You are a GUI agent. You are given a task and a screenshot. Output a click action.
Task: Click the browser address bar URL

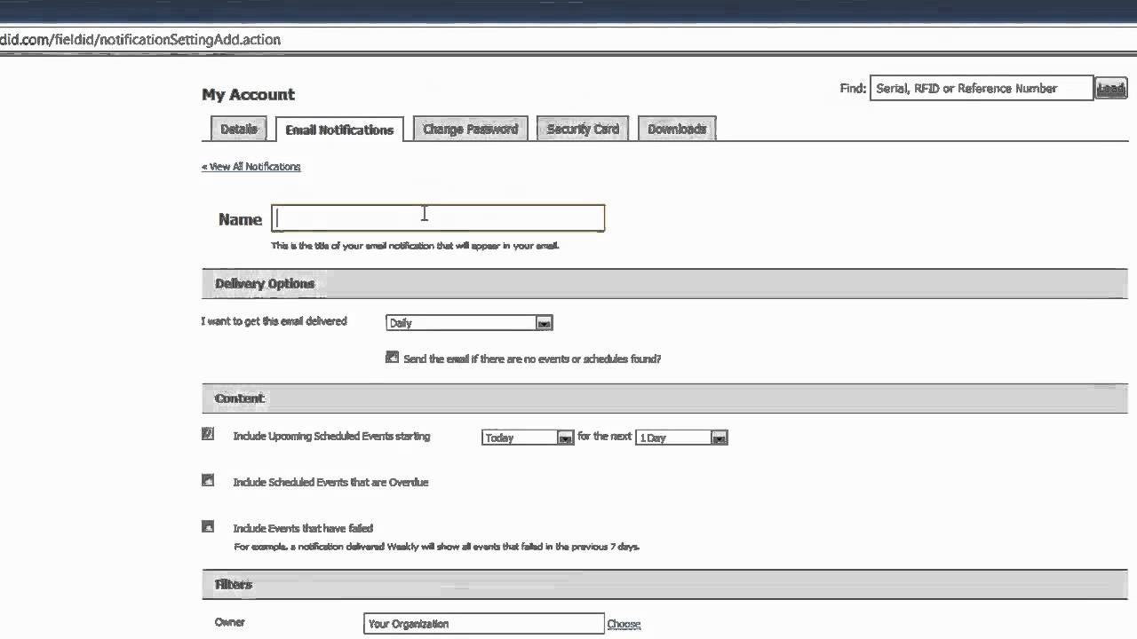pos(140,40)
